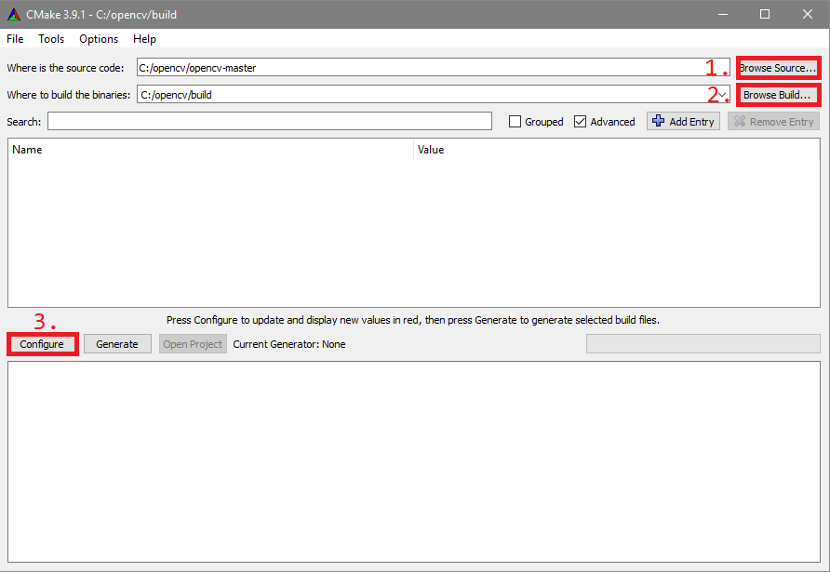Click the CMake logo in title bar
Screen dimensions: 830x572
[14, 14]
